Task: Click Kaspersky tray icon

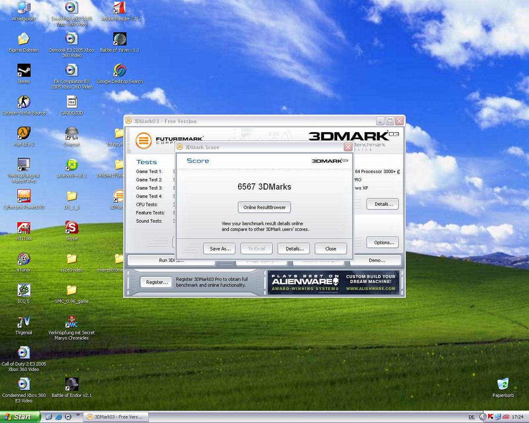Action: click(491, 417)
